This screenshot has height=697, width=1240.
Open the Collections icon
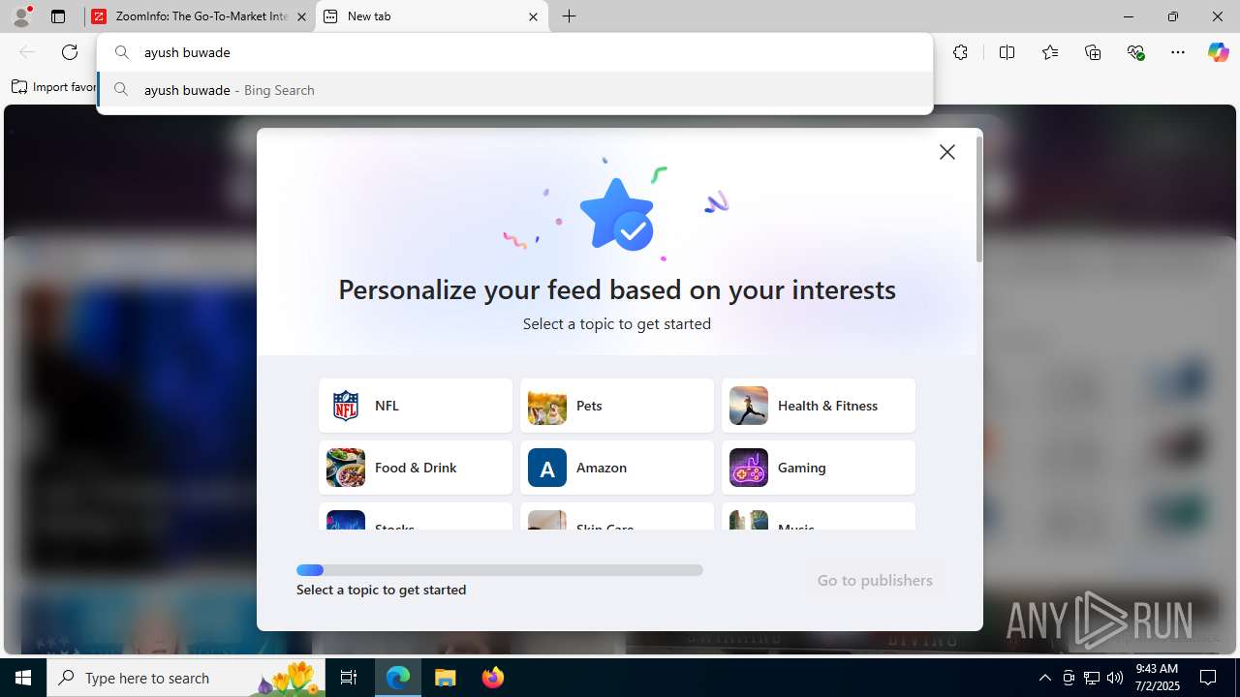[x=1093, y=52]
